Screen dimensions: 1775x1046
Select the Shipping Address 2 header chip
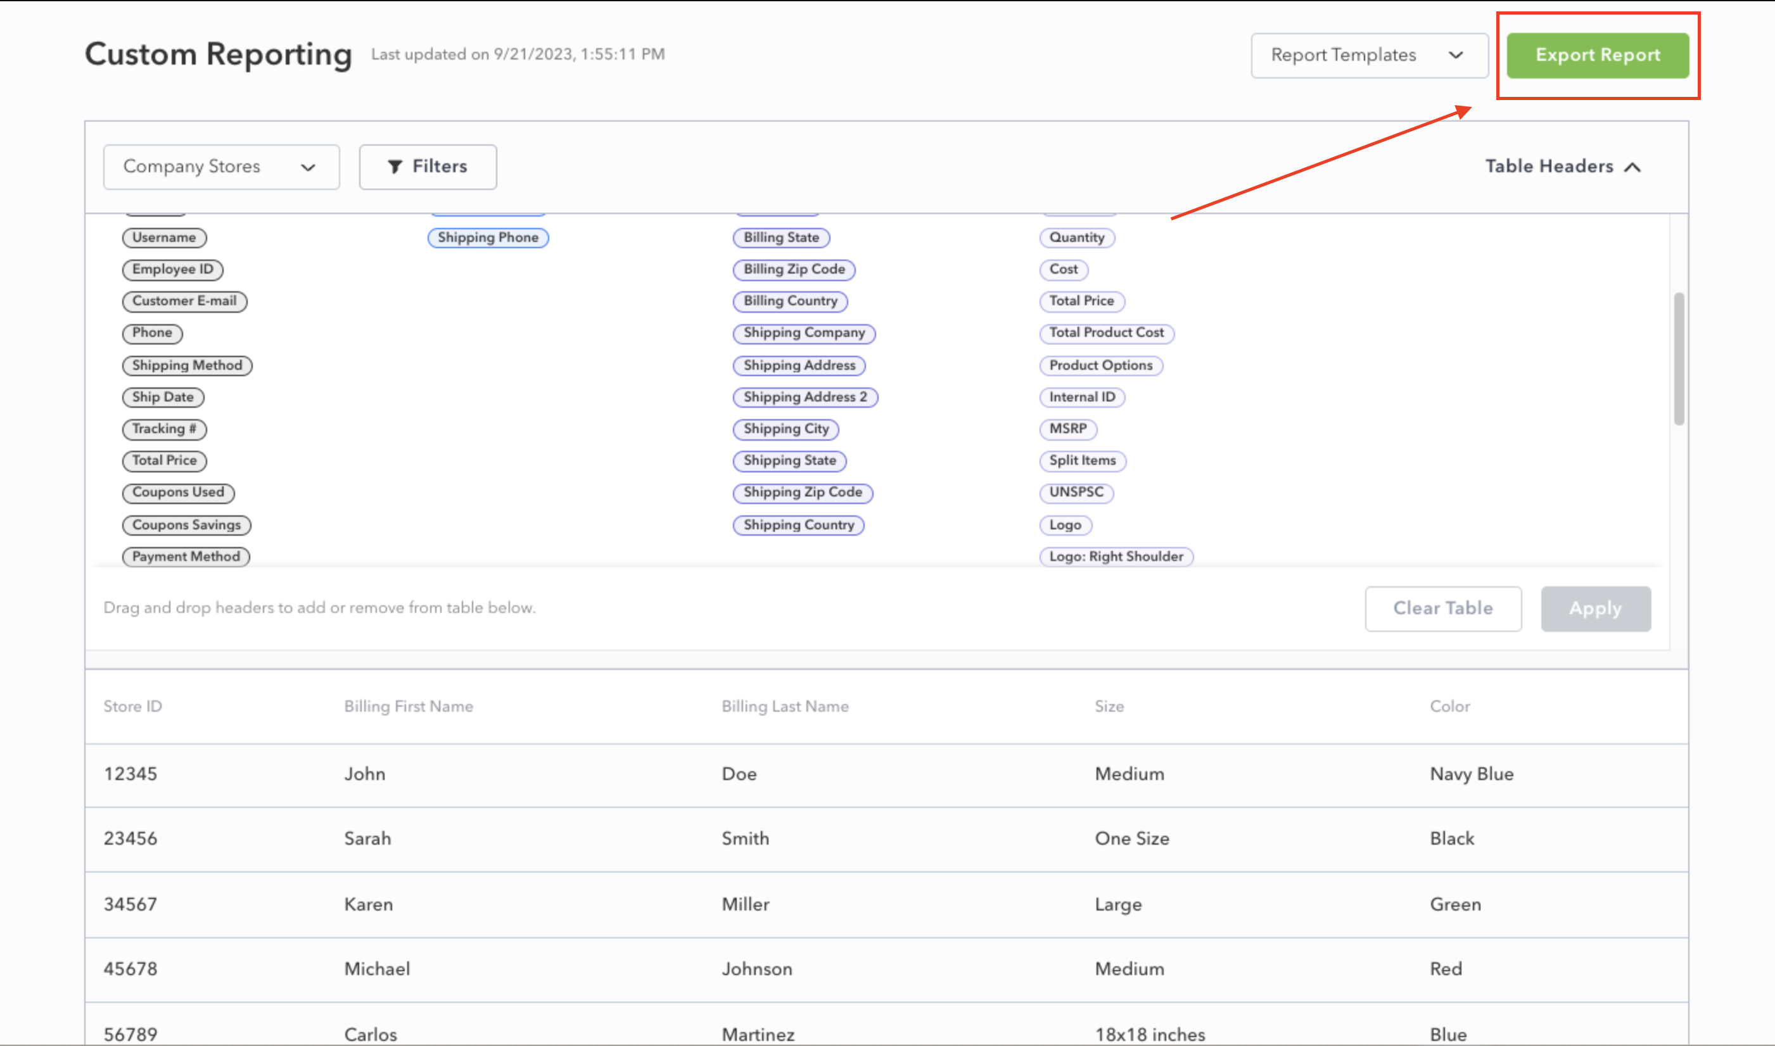pos(805,397)
